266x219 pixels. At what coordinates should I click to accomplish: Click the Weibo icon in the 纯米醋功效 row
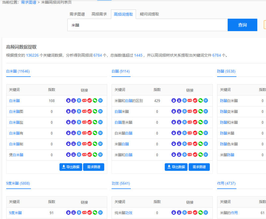point(195,213)
